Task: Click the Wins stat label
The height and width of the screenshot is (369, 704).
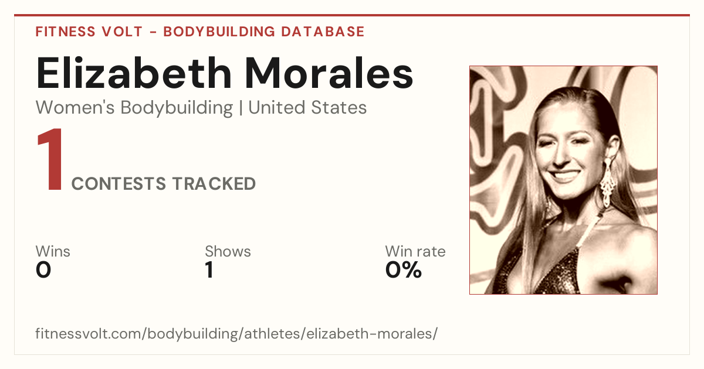Action: 53,252
